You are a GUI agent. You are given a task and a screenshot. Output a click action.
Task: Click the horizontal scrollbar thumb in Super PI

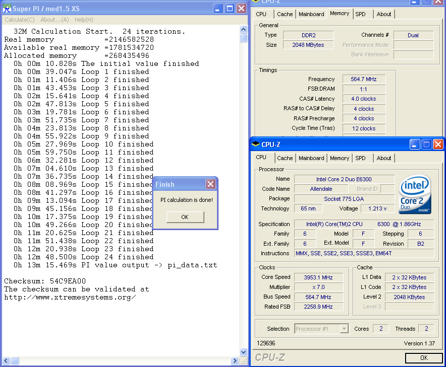click(x=15, y=361)
